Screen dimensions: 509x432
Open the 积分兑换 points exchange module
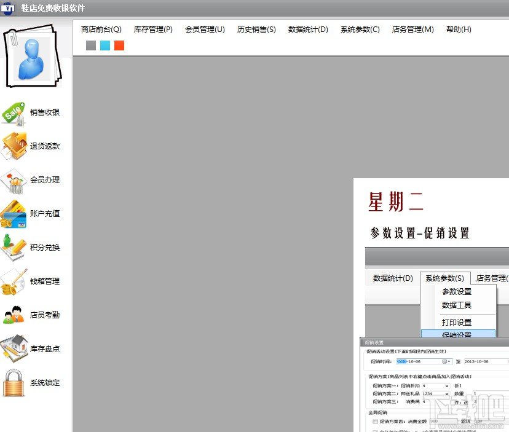(x=31, y=247)
